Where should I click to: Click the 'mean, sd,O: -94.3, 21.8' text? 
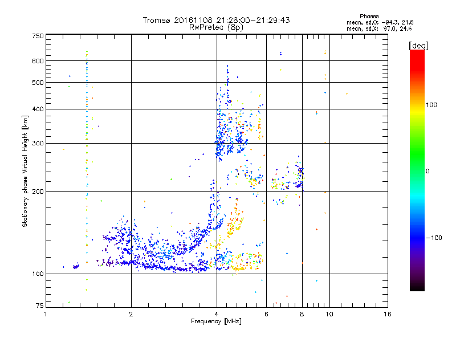[380, 22]
